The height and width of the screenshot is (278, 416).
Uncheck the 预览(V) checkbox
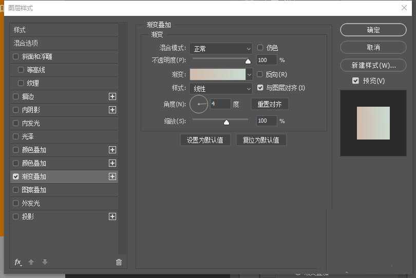point(355,81)
